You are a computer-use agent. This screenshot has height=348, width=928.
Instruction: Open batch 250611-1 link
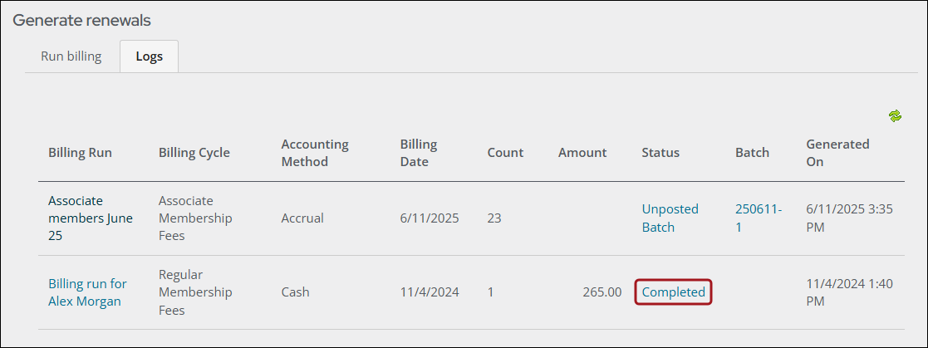pos(759,218)
